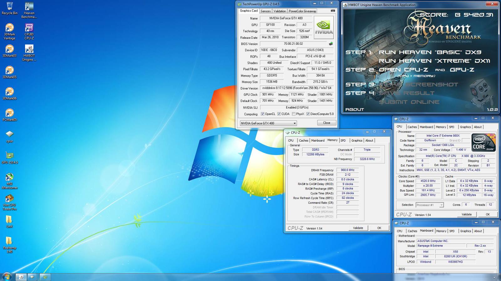This screenshot has height=281, width=501.
Task: Click RUN HEAVEN "XTREME" DX11 option
Action: click(x=434, y=61)
